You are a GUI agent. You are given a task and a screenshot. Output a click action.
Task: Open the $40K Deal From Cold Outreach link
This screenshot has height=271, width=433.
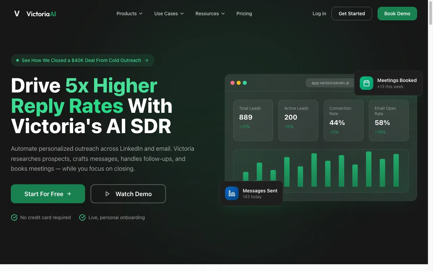[83, 60]
